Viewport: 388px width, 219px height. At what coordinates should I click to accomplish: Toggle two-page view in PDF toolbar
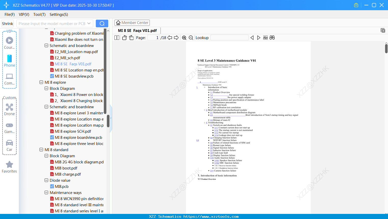[x=117, y=38]
